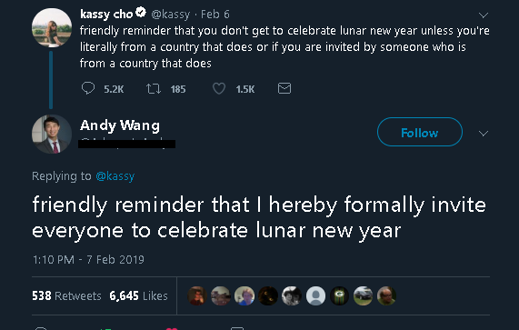Retweet kassy cho's tweet
This screenshot has width=519, height=330.
coord(154,88)
